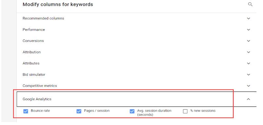Viewport: 263px width, 125px height.
Task: Enable the % new sessions checkbox
Action: coord(185,111)
